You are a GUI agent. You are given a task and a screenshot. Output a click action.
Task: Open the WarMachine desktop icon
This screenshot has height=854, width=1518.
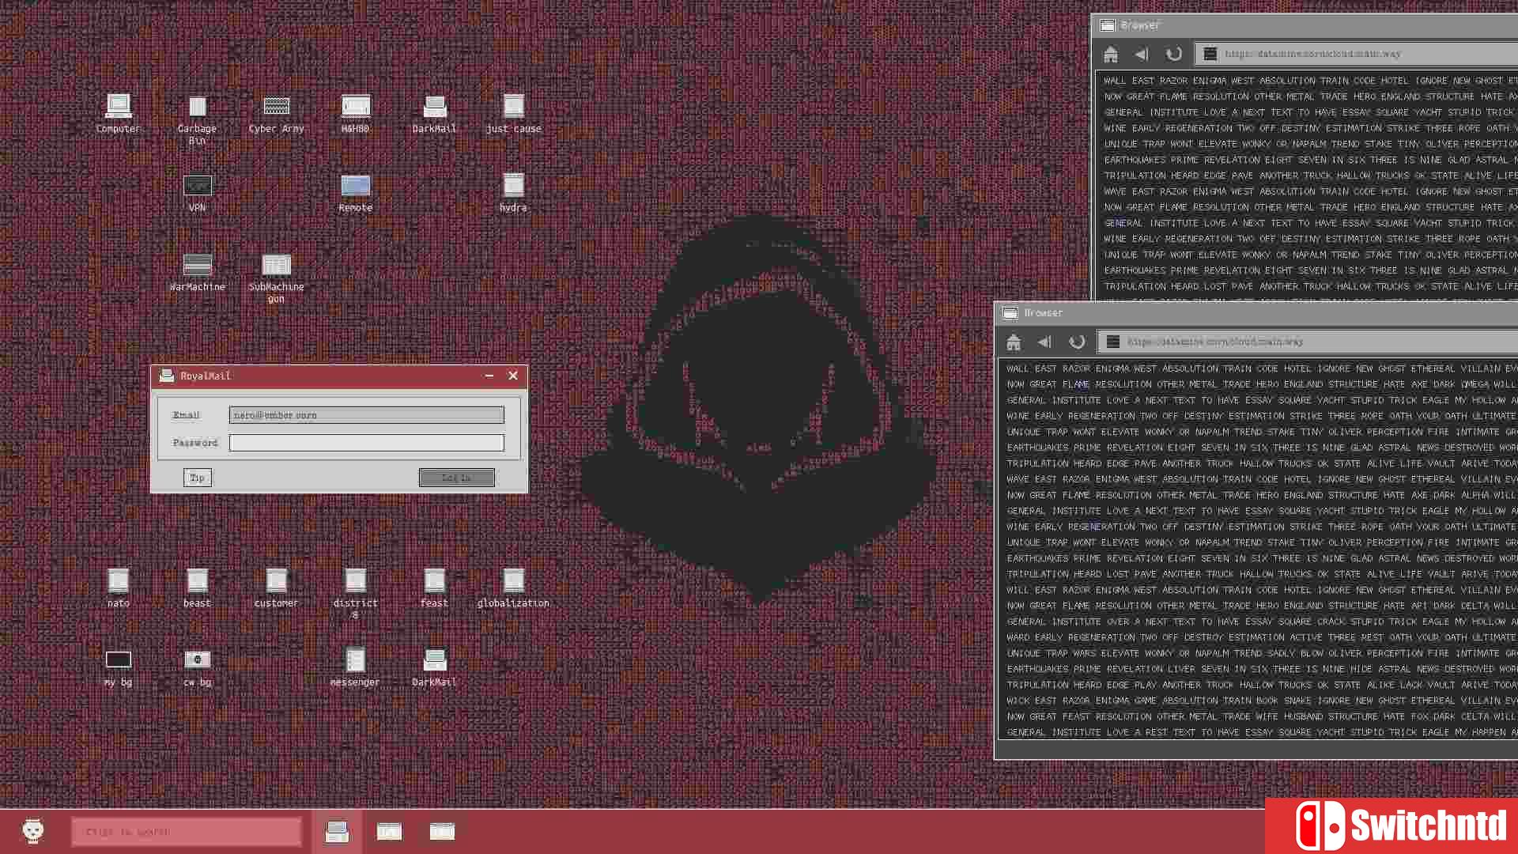[x=197, y=271]
